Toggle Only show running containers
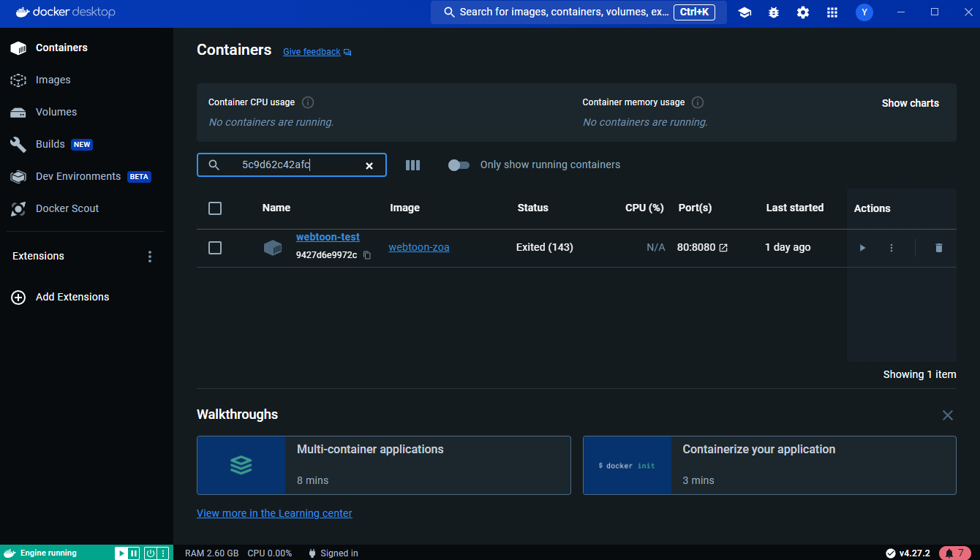The width and height of the screenshot is (980, 560). (459, 165)
